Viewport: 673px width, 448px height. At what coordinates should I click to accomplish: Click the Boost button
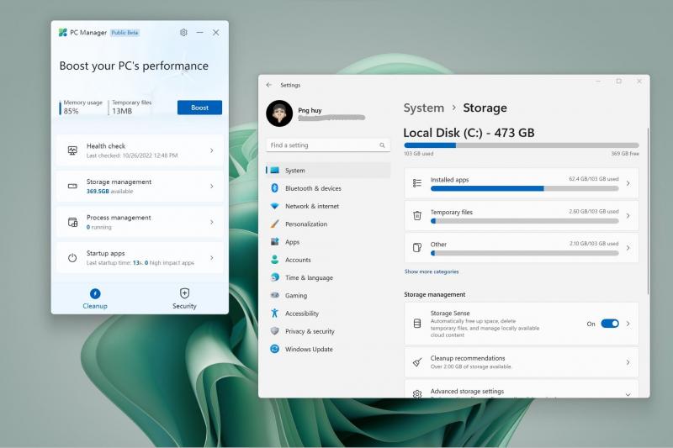pyautogui.click(x=199, y=108)
